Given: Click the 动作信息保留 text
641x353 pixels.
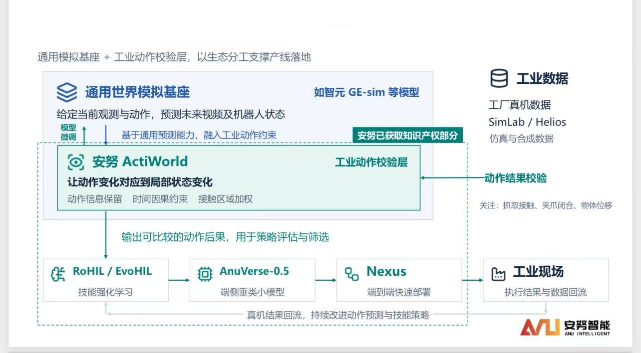Looking at the screenshot, I should [x=94, y=199].
